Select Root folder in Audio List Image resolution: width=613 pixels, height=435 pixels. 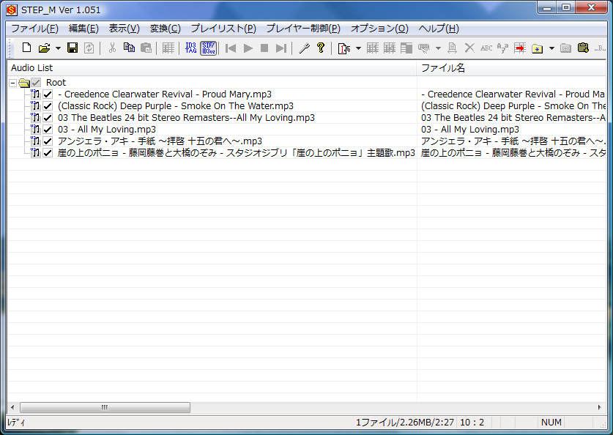point(56,83)
